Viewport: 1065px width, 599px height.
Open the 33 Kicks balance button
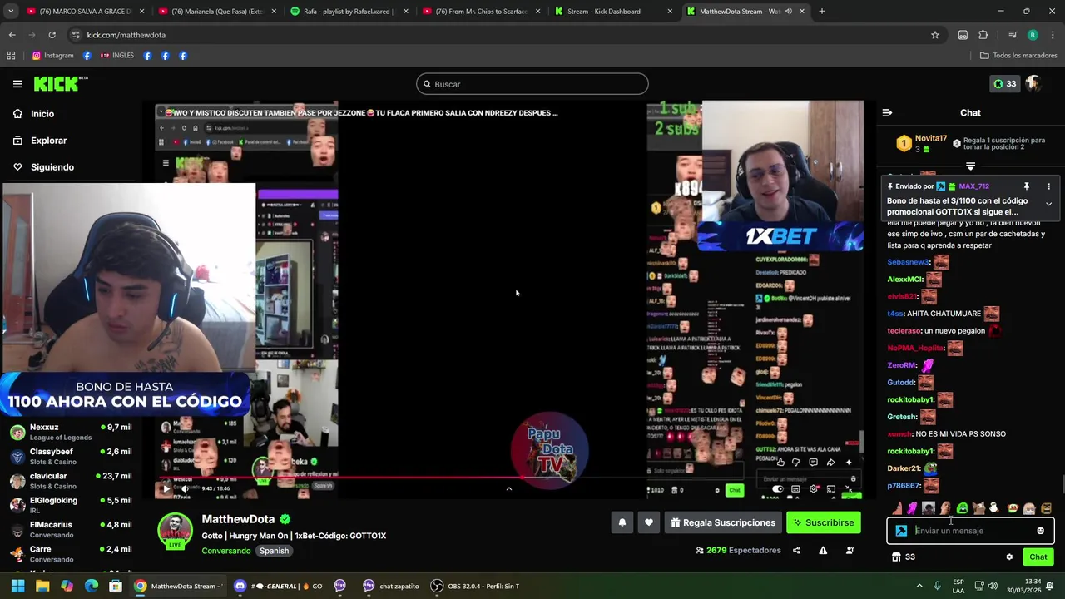[x=1004, y=84]
